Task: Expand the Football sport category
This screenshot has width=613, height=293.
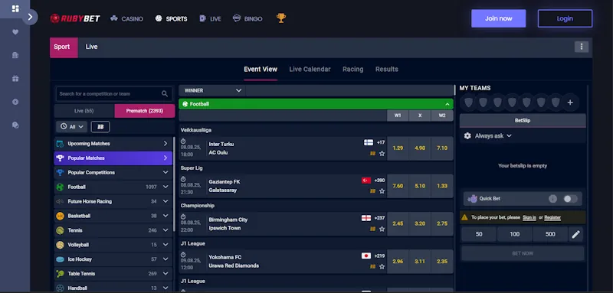Action: point(113,187)
